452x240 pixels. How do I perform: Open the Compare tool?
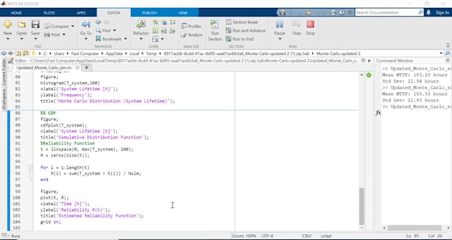click(56, 26)
